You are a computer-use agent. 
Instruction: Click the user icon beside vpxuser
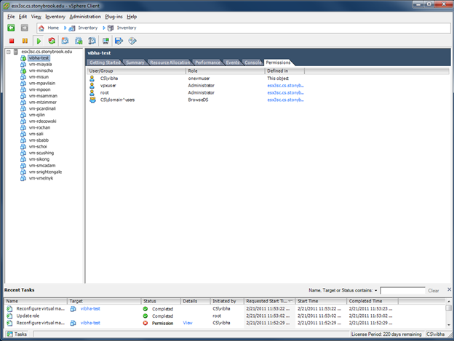[92, 86]
